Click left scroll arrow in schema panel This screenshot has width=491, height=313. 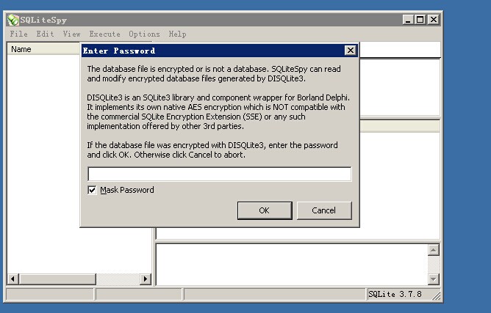[12, 279]
